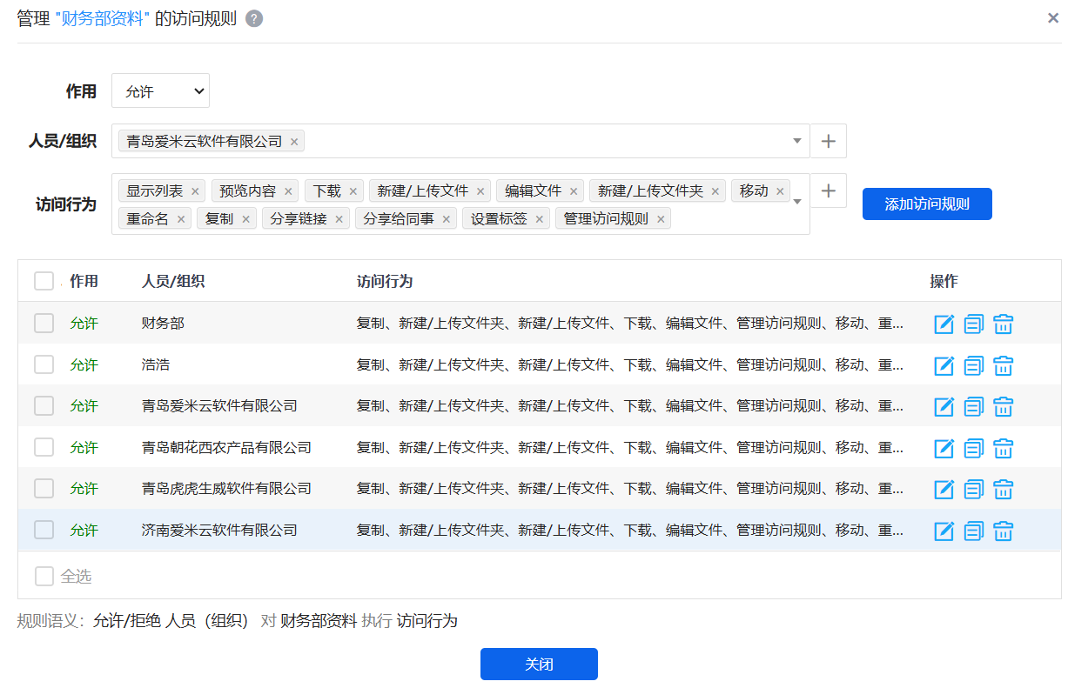The height and width of the screenshot is (688, 1068).
Task: Click plus button beside 人员/组织 field
Action: (828, 141)
